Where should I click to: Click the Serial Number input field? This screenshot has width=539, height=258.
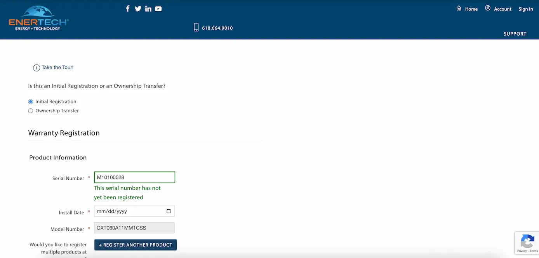(134, 177)
